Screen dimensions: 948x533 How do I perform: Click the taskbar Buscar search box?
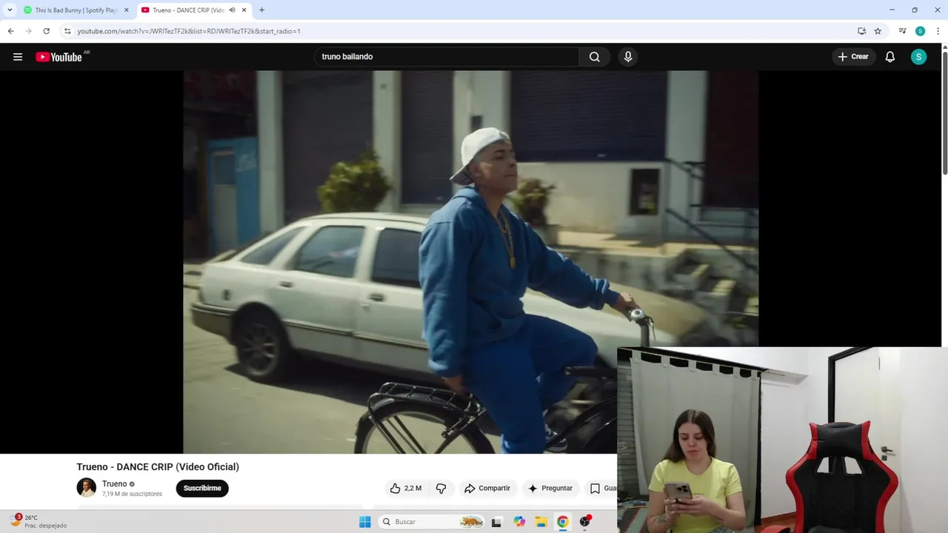click(432, 522)
